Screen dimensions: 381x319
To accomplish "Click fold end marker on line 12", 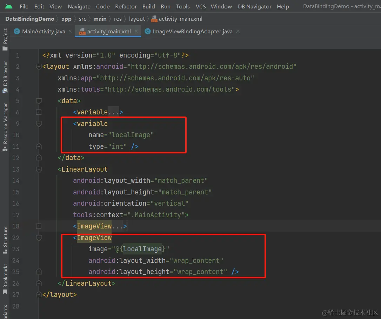I will coord(39,158).
